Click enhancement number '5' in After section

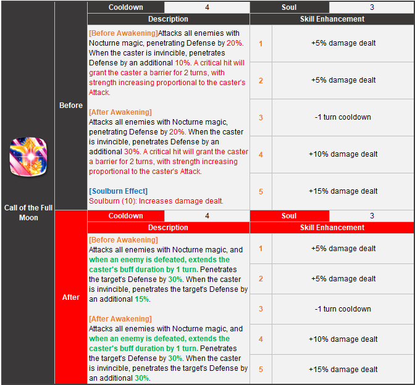pos(261,369)
